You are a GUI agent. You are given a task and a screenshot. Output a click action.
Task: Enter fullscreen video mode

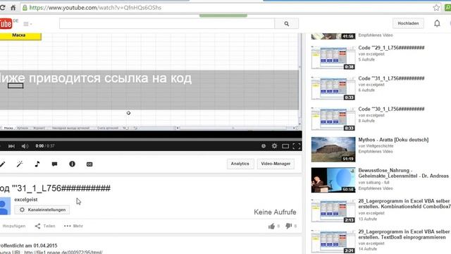click(x=297, y=146)
